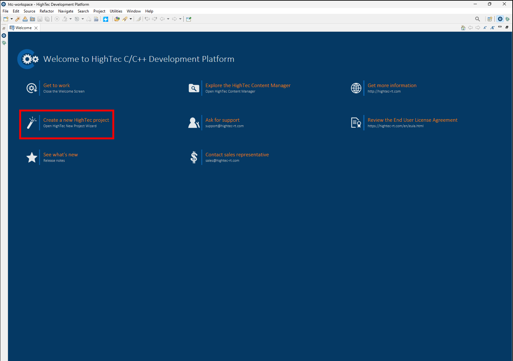This screenshot has width=513, height=361.
Task: Click the magic wand new project toolbar icon
Action: click(18, 19)
